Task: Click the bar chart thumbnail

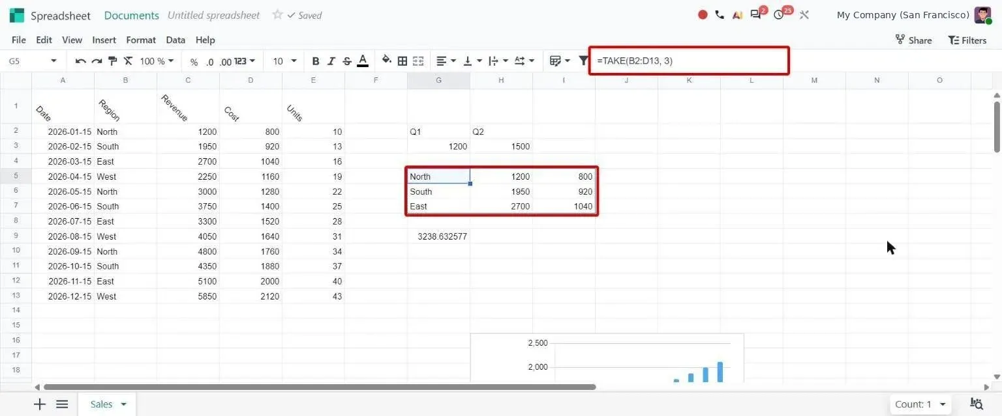Action: tap(607, 358)
